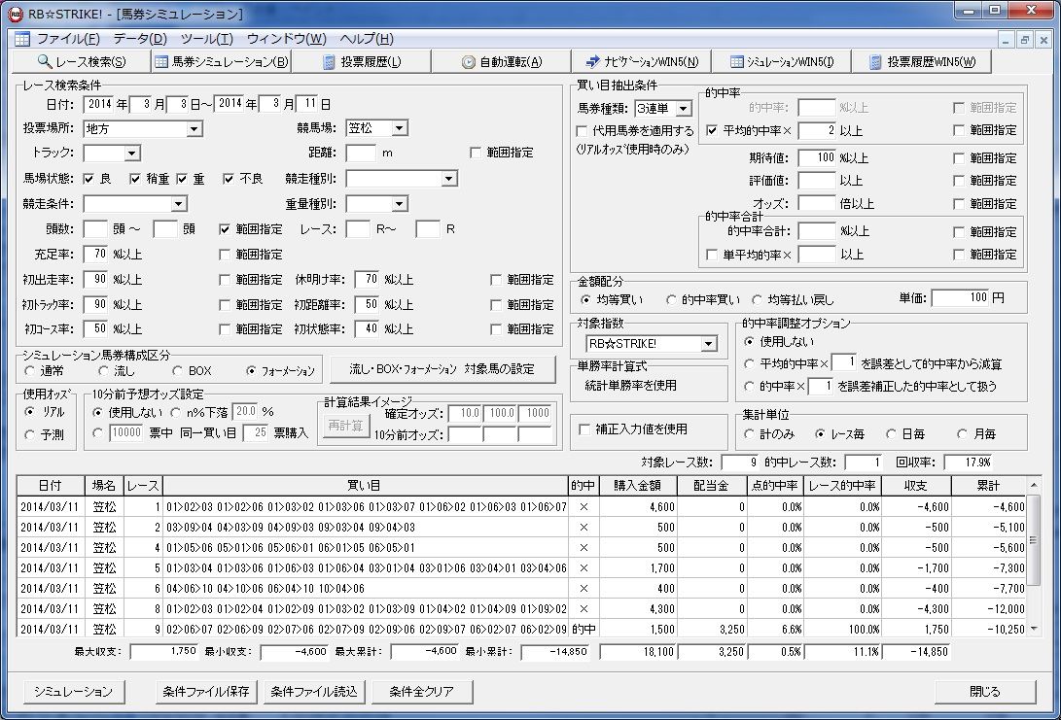Check the 単平均的率× checkbox

point(711,255)
